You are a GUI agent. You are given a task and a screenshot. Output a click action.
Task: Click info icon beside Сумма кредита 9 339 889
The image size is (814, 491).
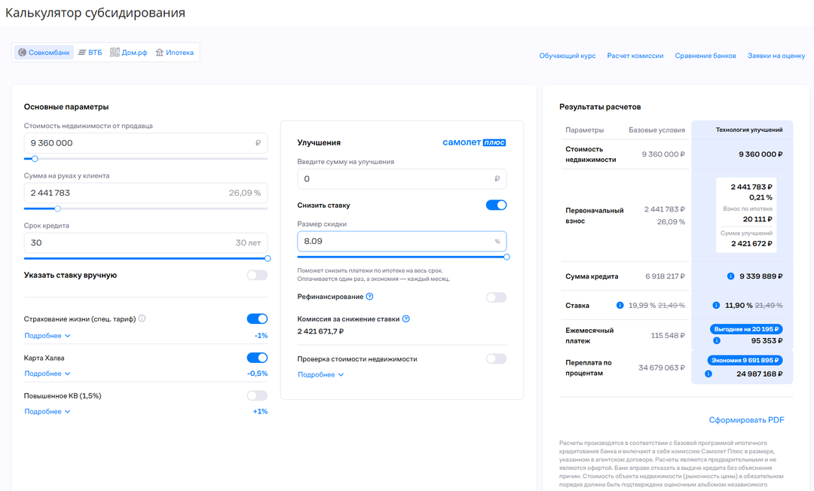pyautogui.click(x=730, y=276)
